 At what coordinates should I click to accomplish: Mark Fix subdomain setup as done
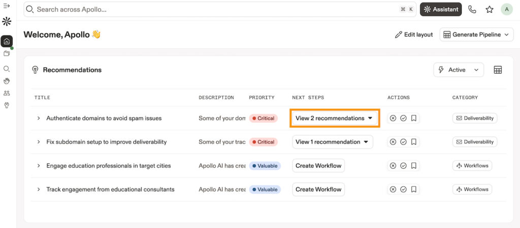(x=403, y=142)
